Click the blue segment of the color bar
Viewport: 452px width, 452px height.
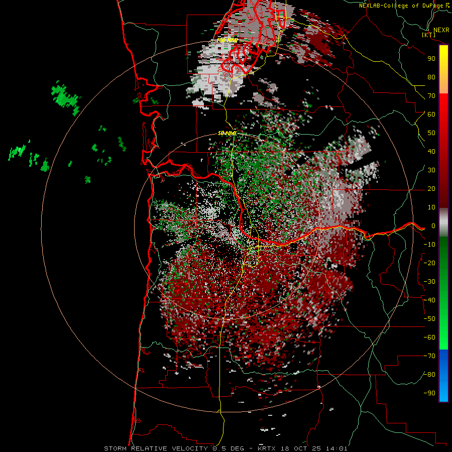point(443,375)
